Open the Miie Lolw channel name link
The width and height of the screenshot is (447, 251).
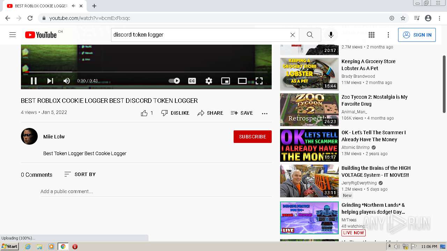[54, 137]
